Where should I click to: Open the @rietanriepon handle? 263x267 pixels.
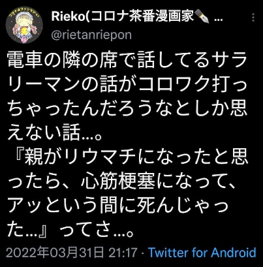91,35
